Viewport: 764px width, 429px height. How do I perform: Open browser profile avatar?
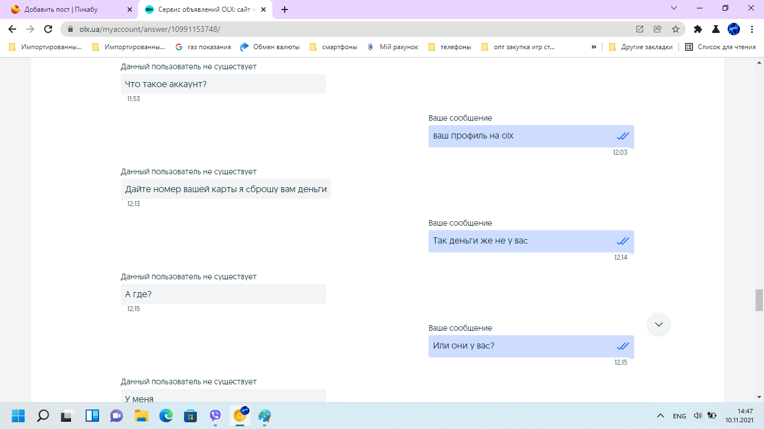click(x=733, y=29)
